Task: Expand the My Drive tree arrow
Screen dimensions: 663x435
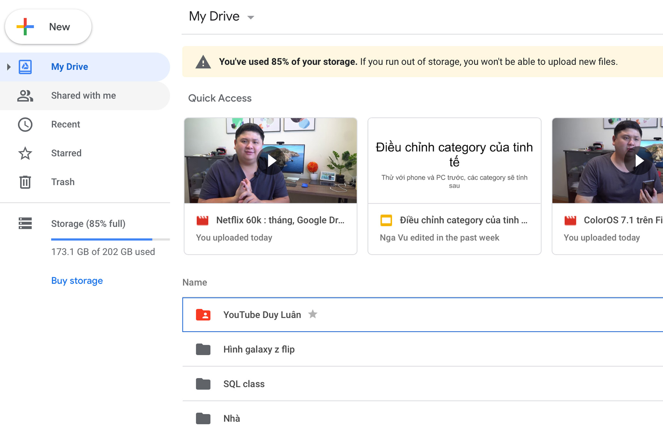Action: (x=9, y=67)
